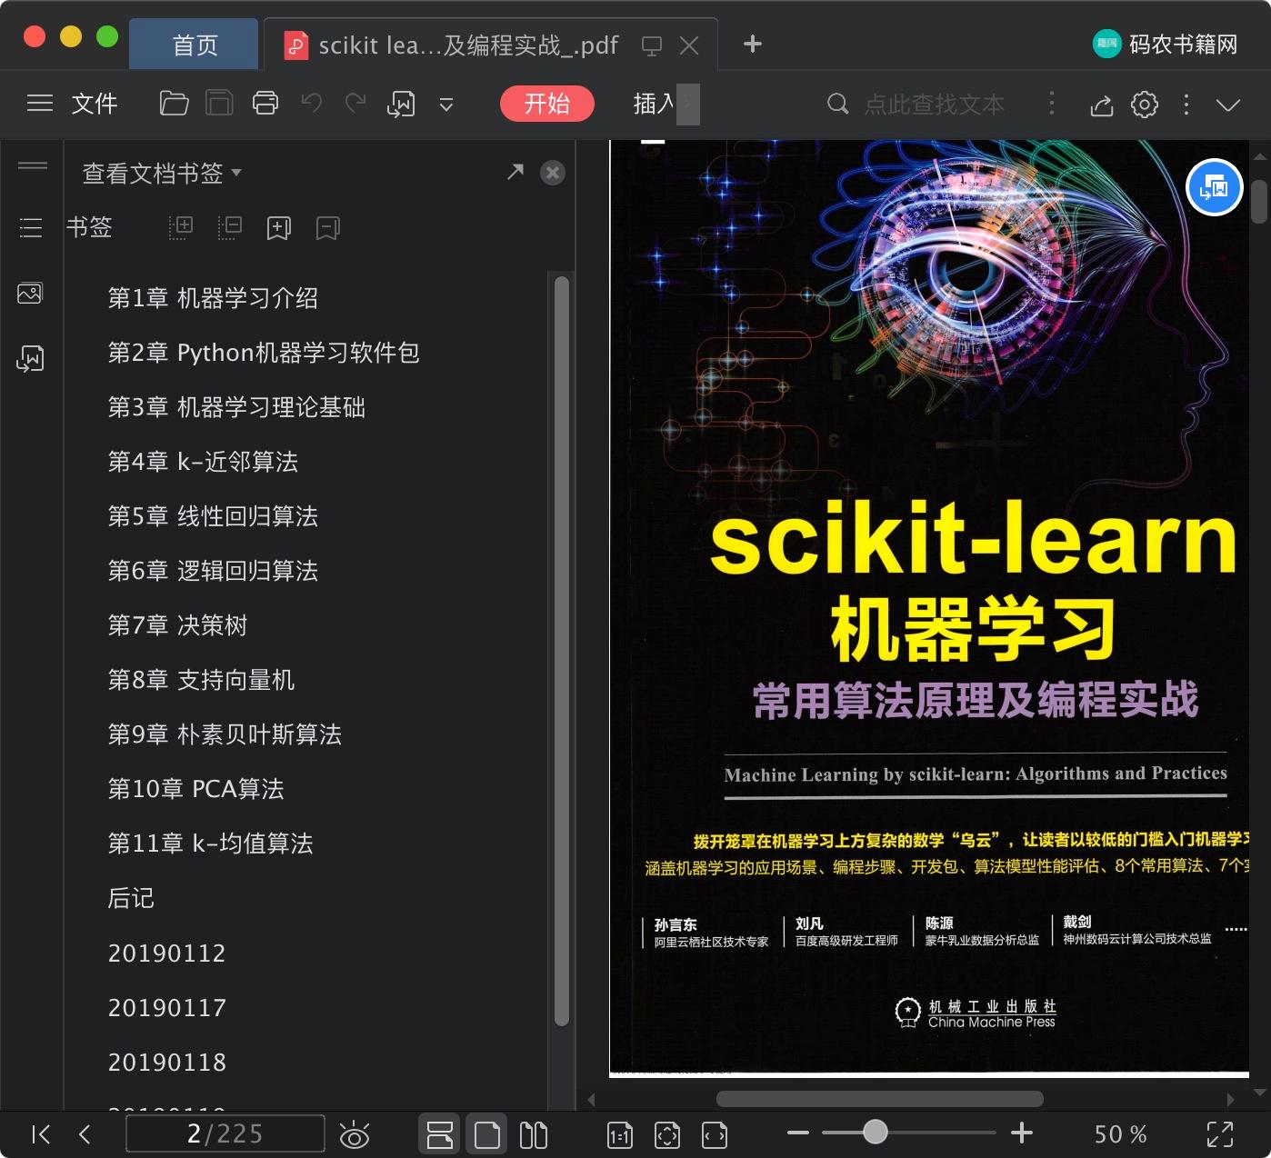Click the delete bookmark icon

[x=328, y=227]
